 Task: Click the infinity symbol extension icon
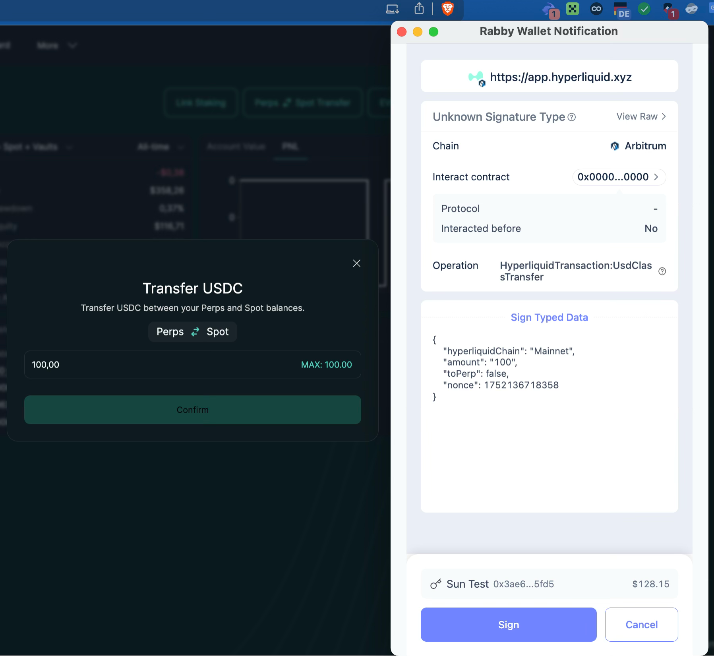tap(596, 9)
